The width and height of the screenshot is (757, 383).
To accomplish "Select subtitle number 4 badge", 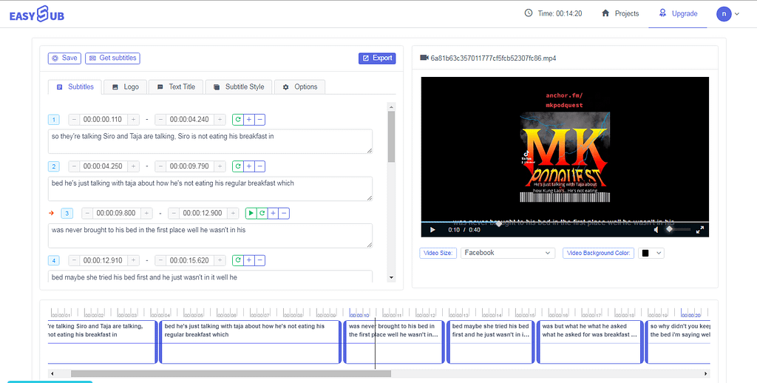I will tap(53, 261).
